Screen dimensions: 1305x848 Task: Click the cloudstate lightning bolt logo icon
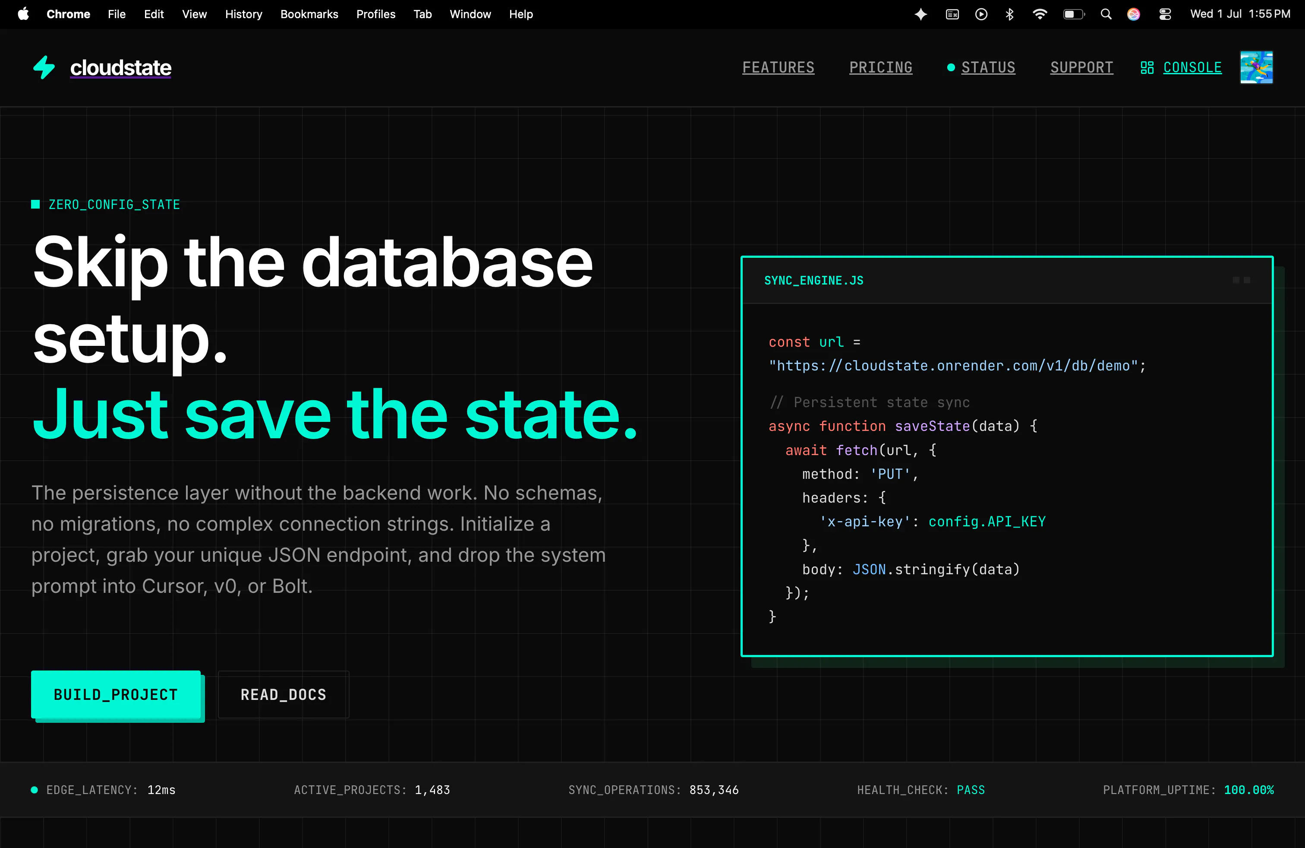44,67
